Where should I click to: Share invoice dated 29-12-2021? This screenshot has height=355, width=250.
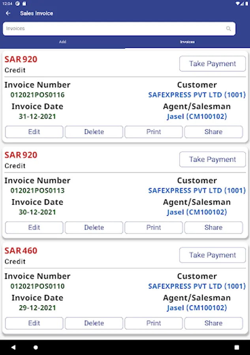point(213,323)
